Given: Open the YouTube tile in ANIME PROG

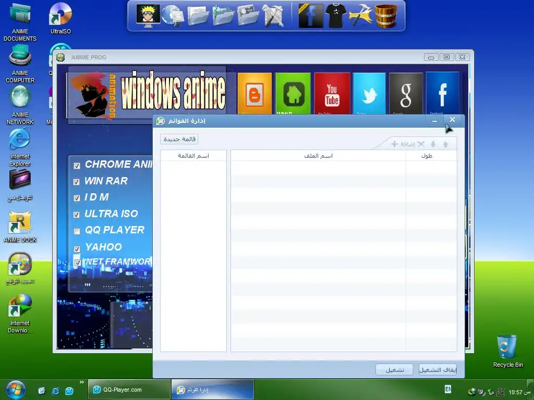Looking at the screenshot, I should (332, 94).
